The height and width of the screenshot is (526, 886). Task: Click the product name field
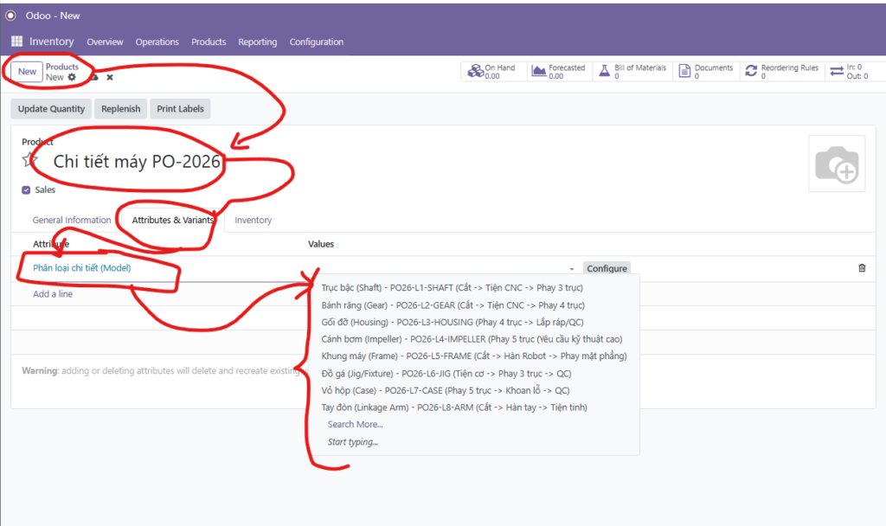coord(137,161)
